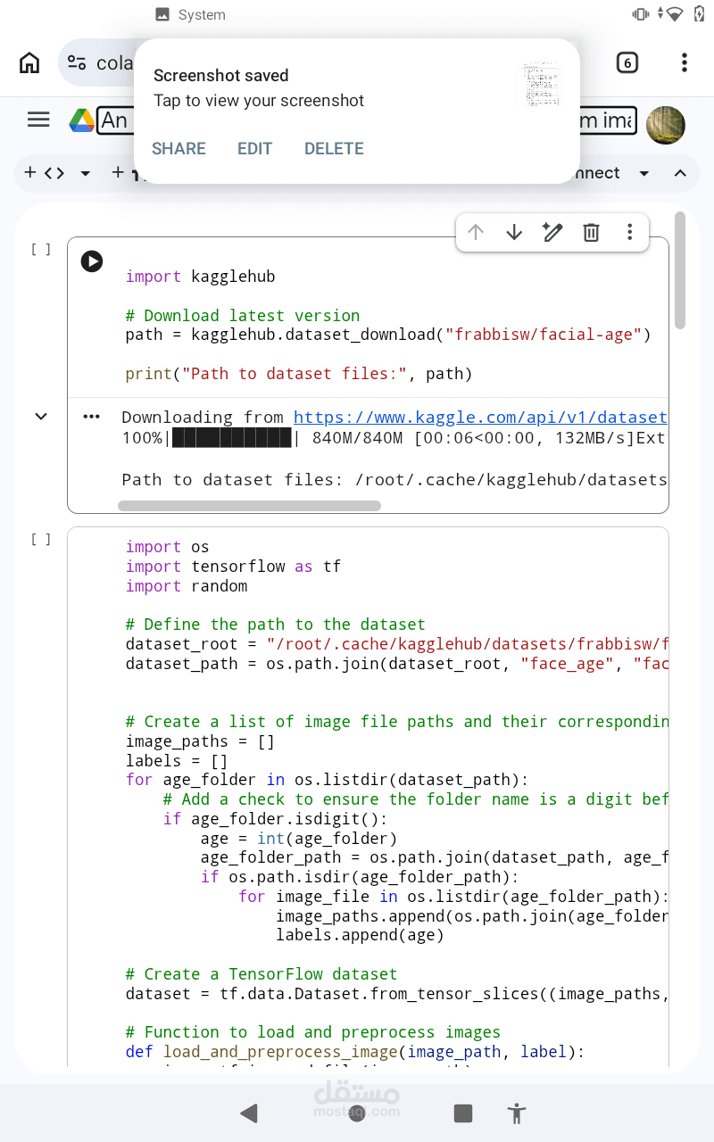Open the output options ellipsis
Viewport: 714px width, 1142px height.
pos(92,417)
